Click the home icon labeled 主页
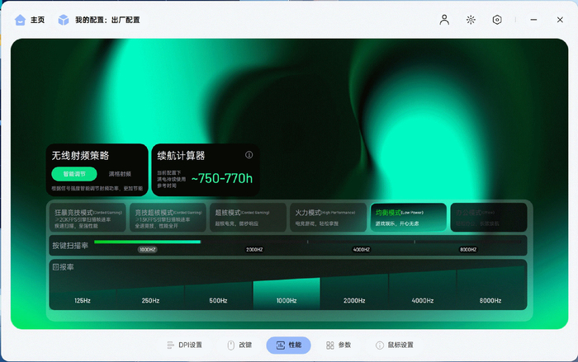Image resolution: width=578 pixels, height=362 pixels. click(20, 20)
